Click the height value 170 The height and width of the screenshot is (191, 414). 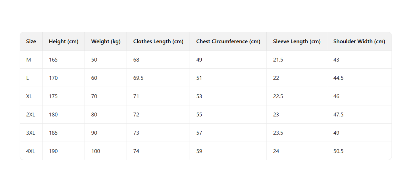click(x=53, y=78)
